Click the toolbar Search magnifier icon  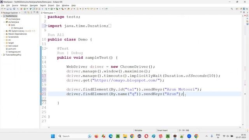[232, 9]
